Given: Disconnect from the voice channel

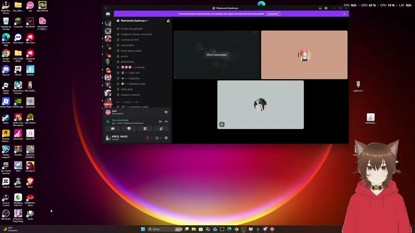Looking at the screenshot, I should point(166,122).
